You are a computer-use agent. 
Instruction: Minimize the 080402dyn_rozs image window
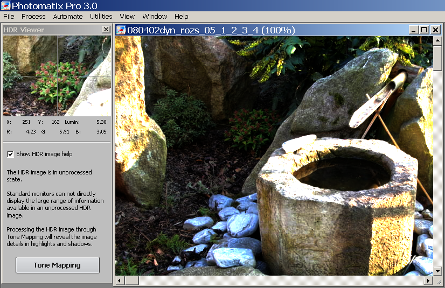point(413,30)
